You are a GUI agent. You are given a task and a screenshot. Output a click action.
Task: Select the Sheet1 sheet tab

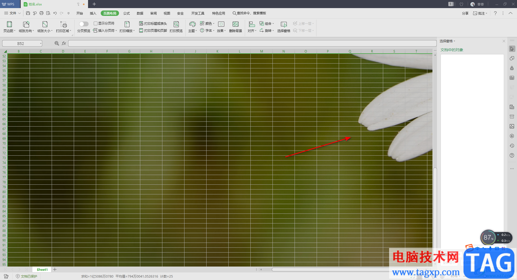pyautogui.click(x=42, y=269)
